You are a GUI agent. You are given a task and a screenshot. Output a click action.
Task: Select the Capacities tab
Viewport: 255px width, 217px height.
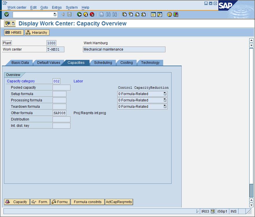coord(76,63)
